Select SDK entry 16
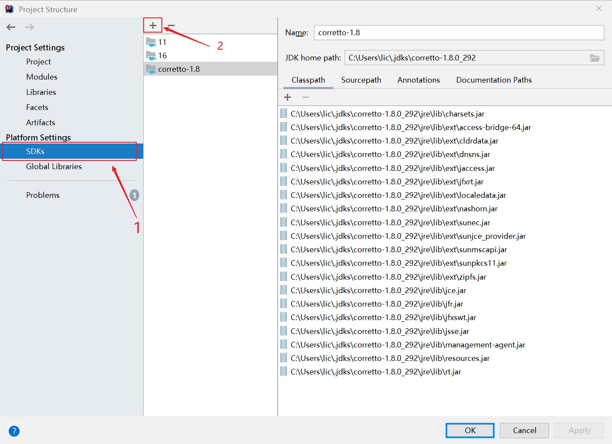This screenshot has height=444, width=612. (210, 56)
